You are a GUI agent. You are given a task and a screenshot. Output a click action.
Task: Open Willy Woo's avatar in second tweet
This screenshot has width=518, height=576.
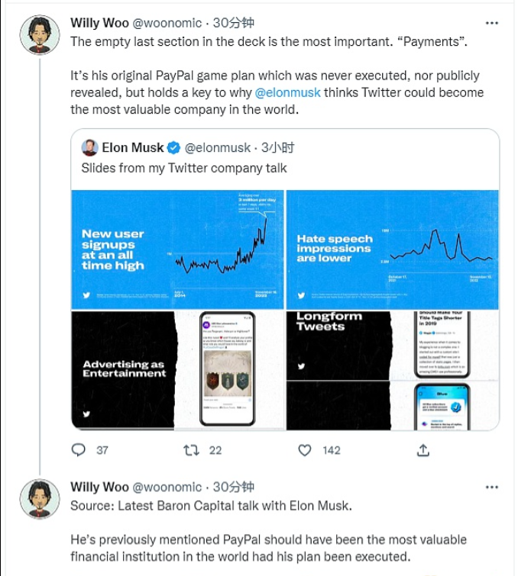(39, 499)
